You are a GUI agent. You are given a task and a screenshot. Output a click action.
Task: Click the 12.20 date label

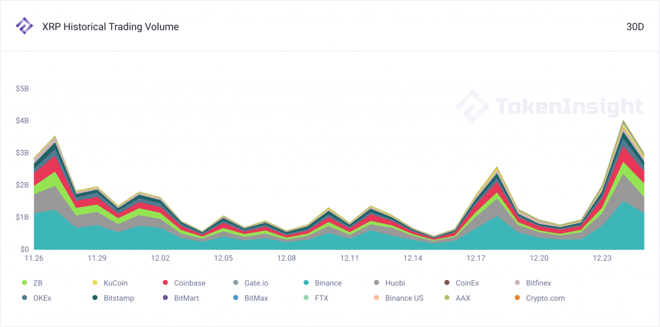539,258
